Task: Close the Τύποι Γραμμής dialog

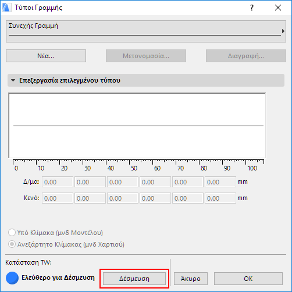Action: click(x=278, y=8)
